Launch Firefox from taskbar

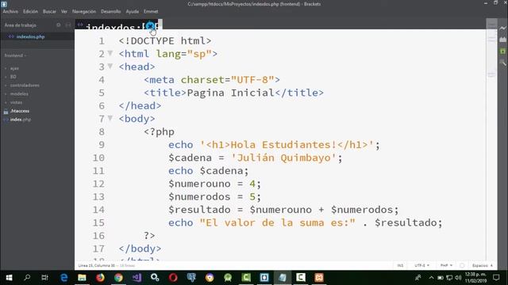[100, 277]
